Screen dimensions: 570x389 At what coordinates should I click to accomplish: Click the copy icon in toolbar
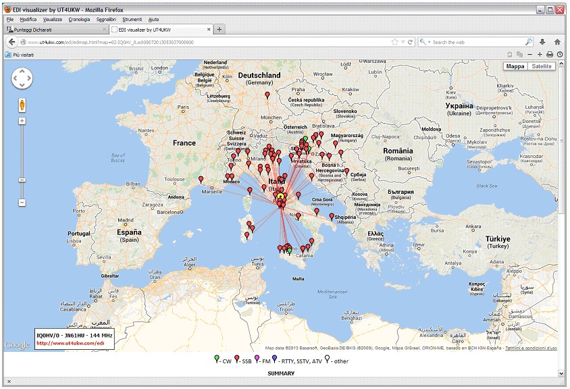pyautogui.click(x=520, y=55)
